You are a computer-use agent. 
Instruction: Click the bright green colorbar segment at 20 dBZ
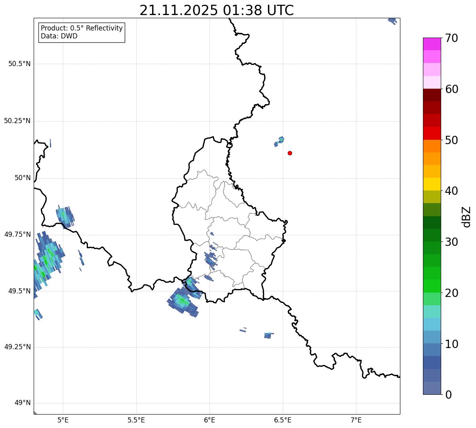[x=432, y=286]
